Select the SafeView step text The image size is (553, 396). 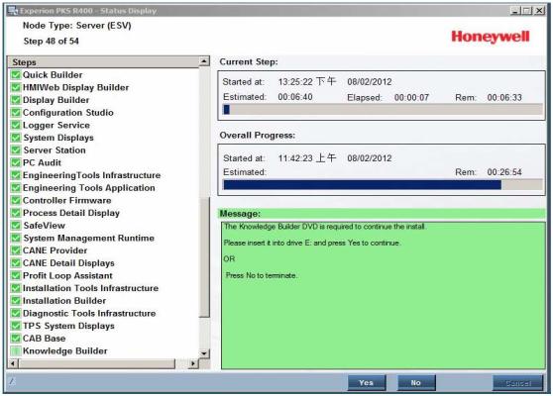[44, 226]
